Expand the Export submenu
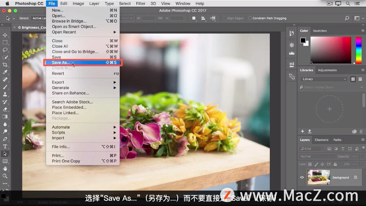The image size is (366, 206). [83, 82]
